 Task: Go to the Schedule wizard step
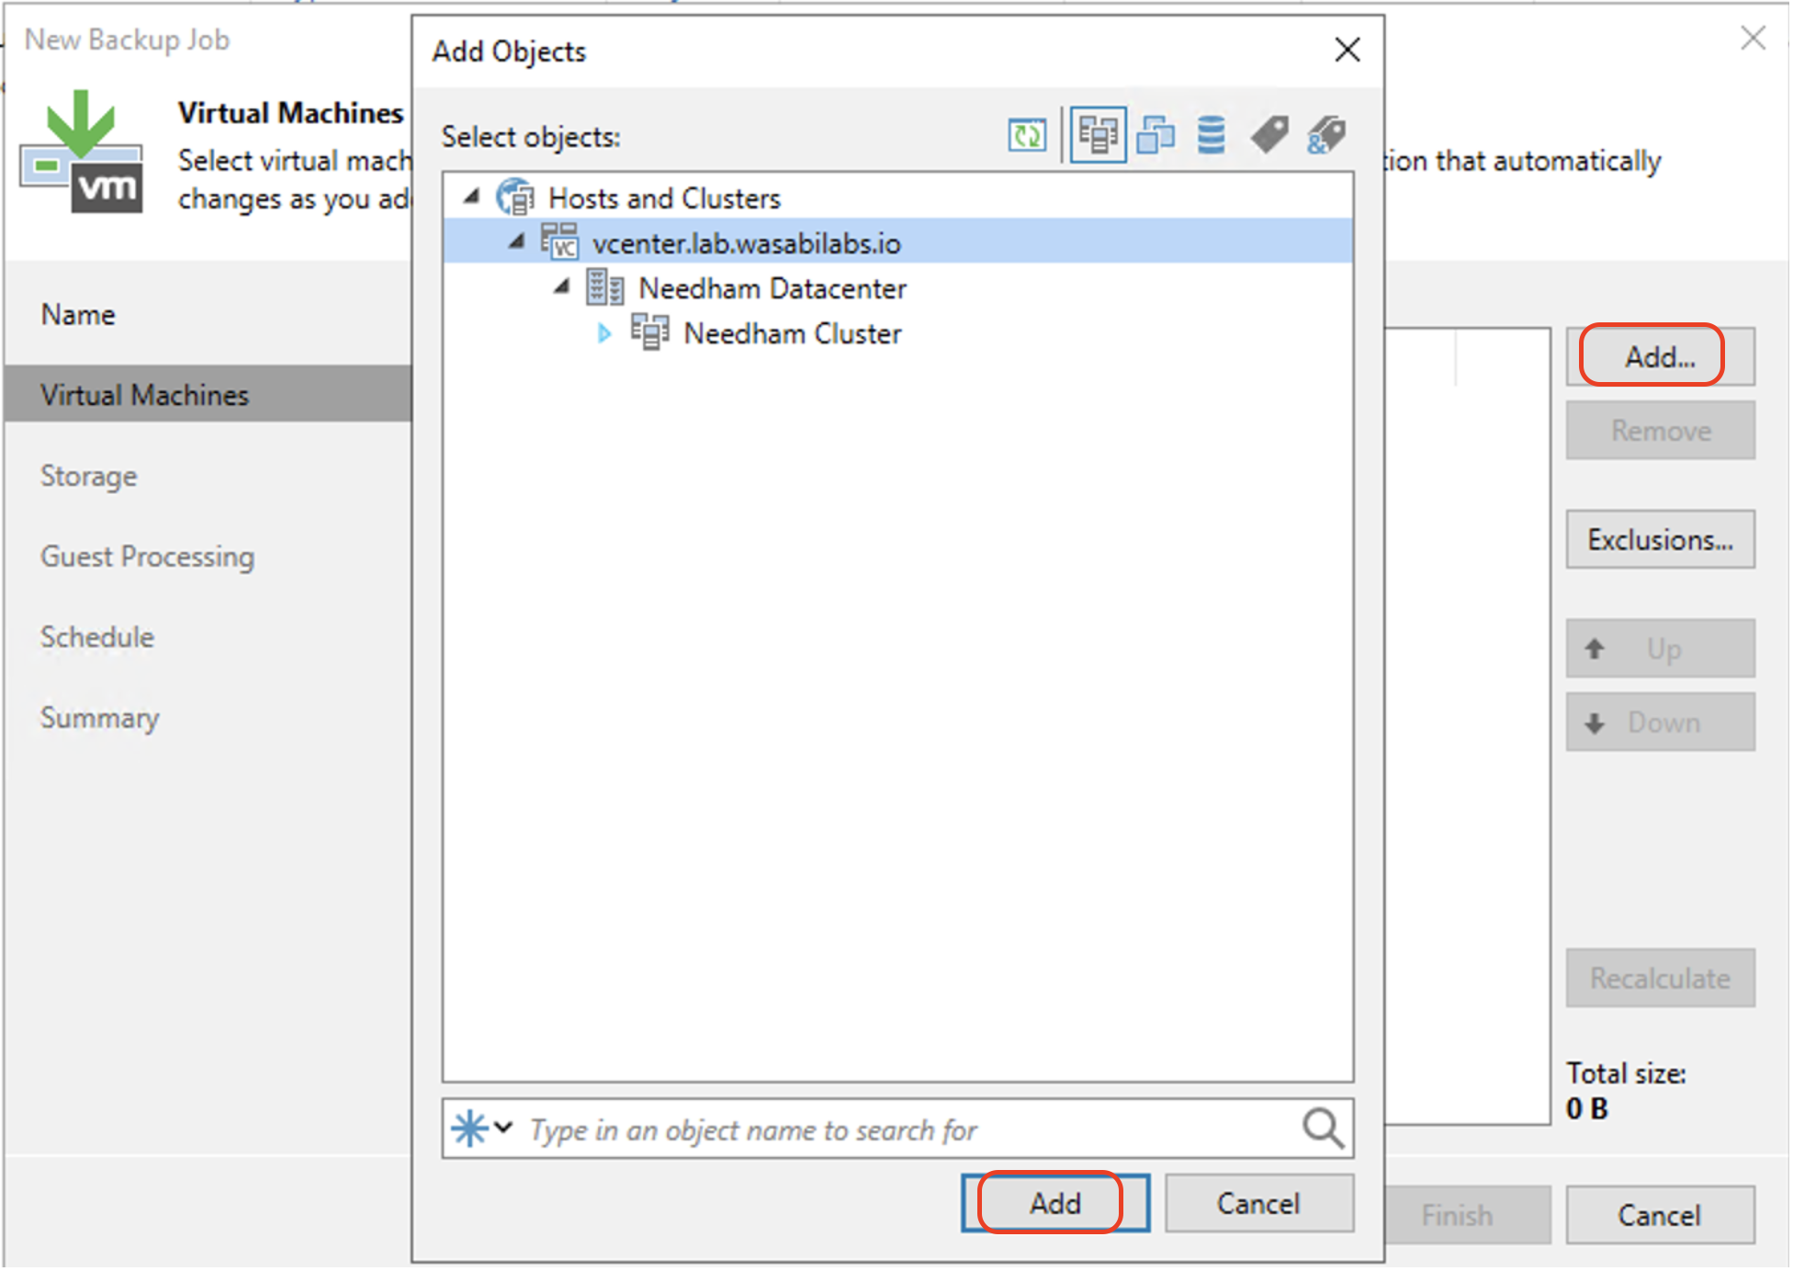tap(97, 636)
